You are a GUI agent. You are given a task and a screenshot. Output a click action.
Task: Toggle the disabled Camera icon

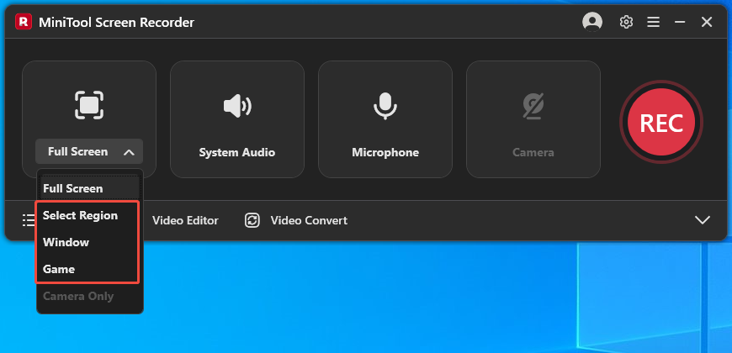(533, 106)
